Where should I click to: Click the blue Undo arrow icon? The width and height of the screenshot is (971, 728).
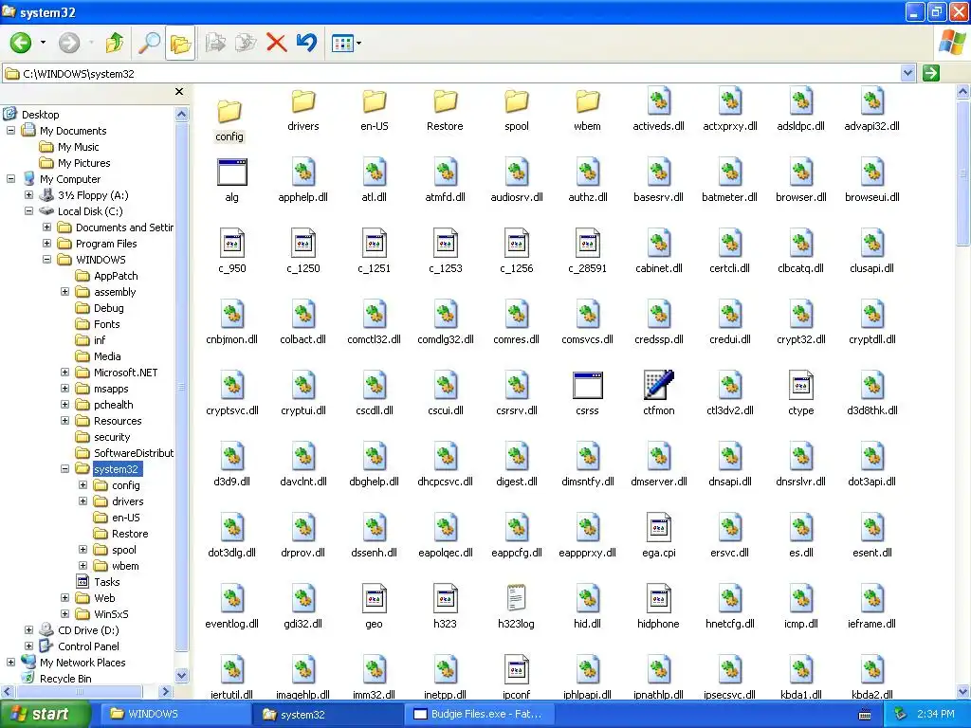(306, 43)
